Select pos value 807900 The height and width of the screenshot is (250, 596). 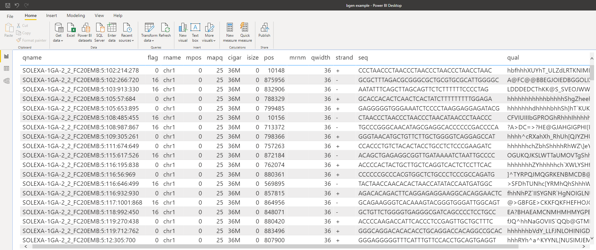click(274, 240)
